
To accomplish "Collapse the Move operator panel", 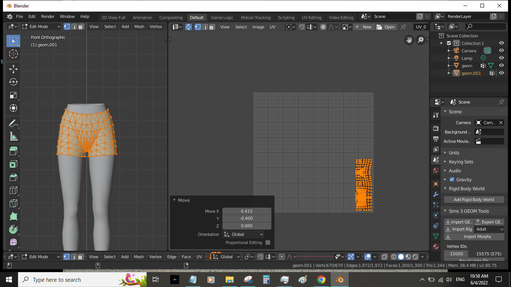I will (174, 200).
